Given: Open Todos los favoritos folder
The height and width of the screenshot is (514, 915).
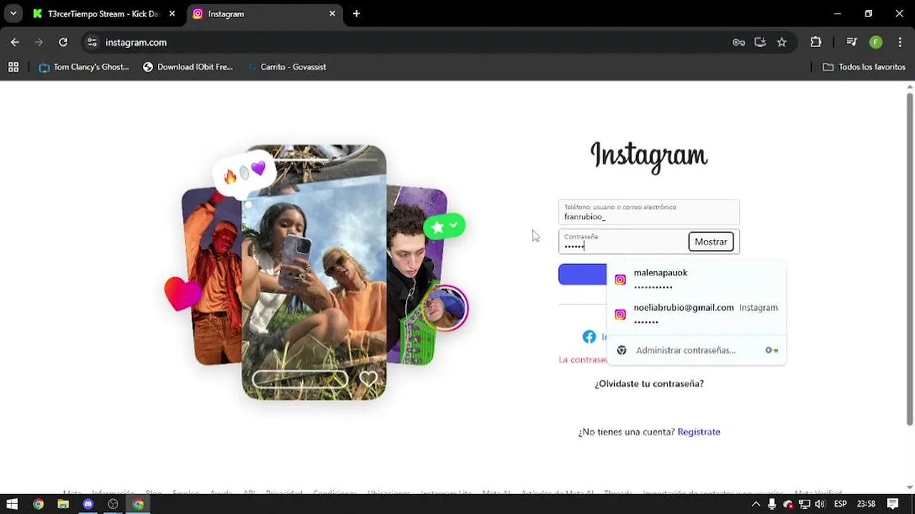Looking at the screenshot, I should [x=864, y=66].
